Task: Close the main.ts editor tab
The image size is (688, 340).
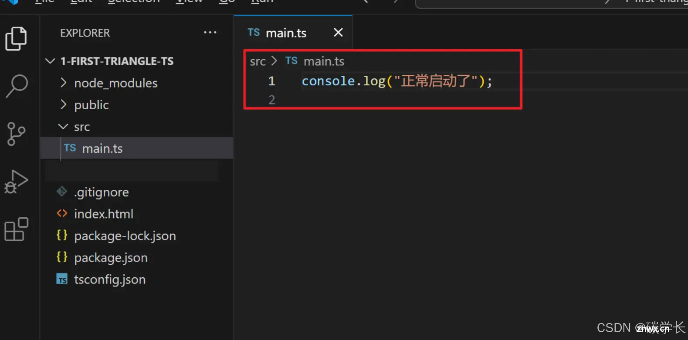Action: [x=338, y=33]
